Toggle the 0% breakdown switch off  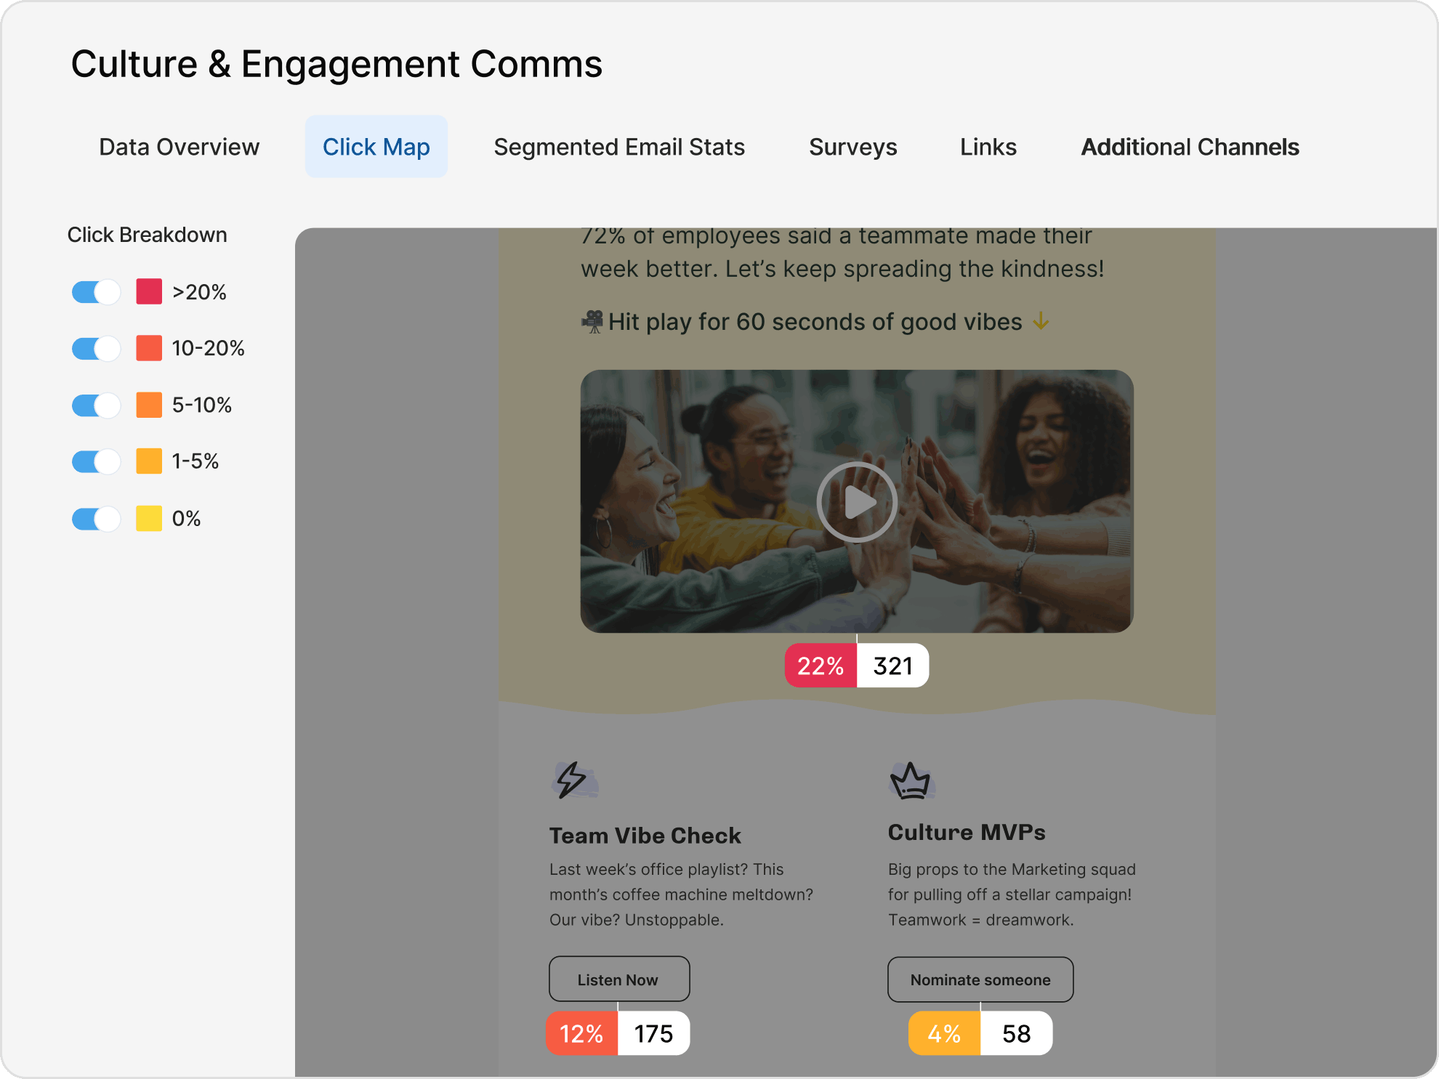point(95,518)
